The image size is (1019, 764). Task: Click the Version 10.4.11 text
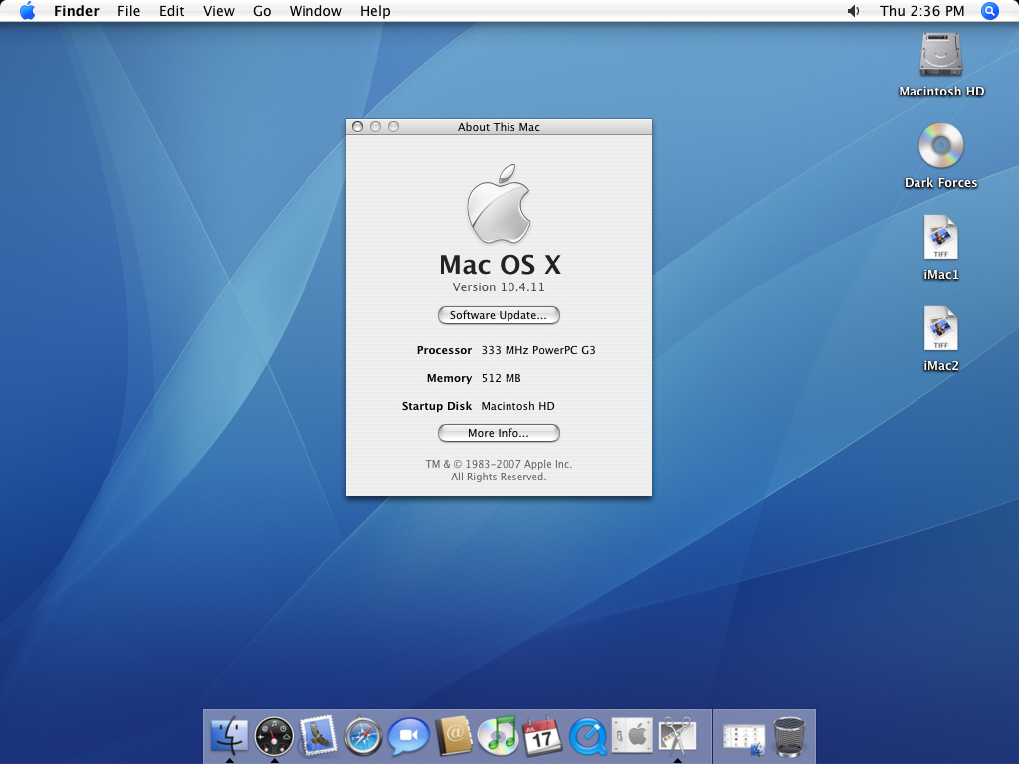pos(499,287)
